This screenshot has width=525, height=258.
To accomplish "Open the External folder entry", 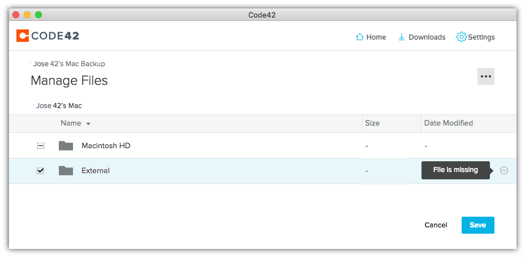I will tap(96, 171).
